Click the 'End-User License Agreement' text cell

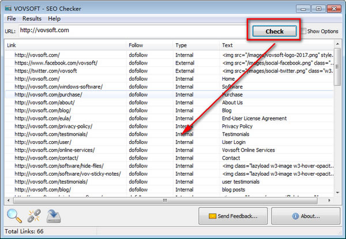pos(254,119)
